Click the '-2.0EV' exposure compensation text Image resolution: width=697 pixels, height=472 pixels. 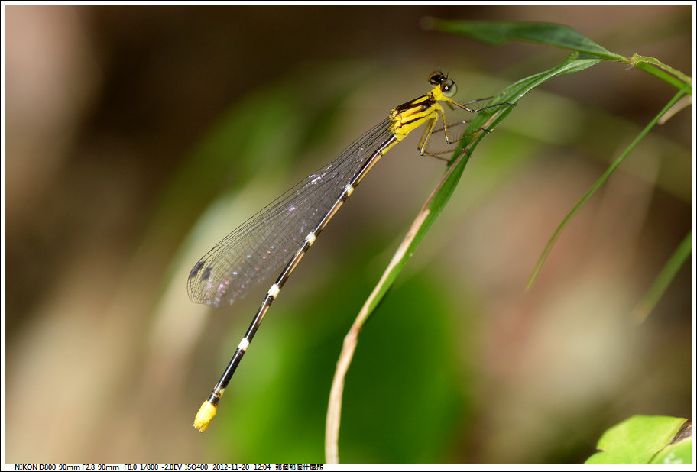172,467
